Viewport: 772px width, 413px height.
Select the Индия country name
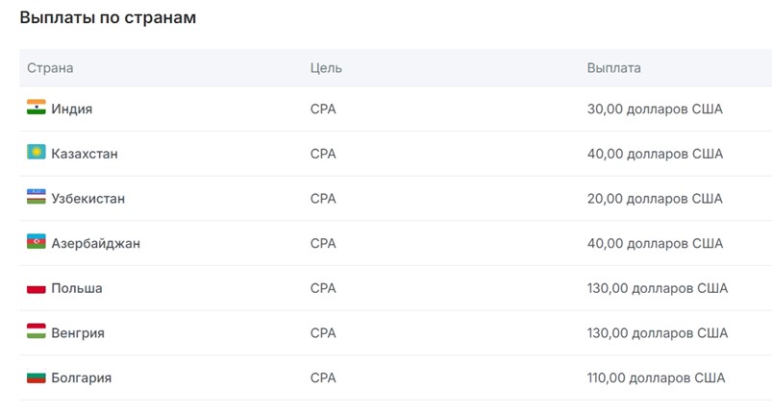(72, 109)
